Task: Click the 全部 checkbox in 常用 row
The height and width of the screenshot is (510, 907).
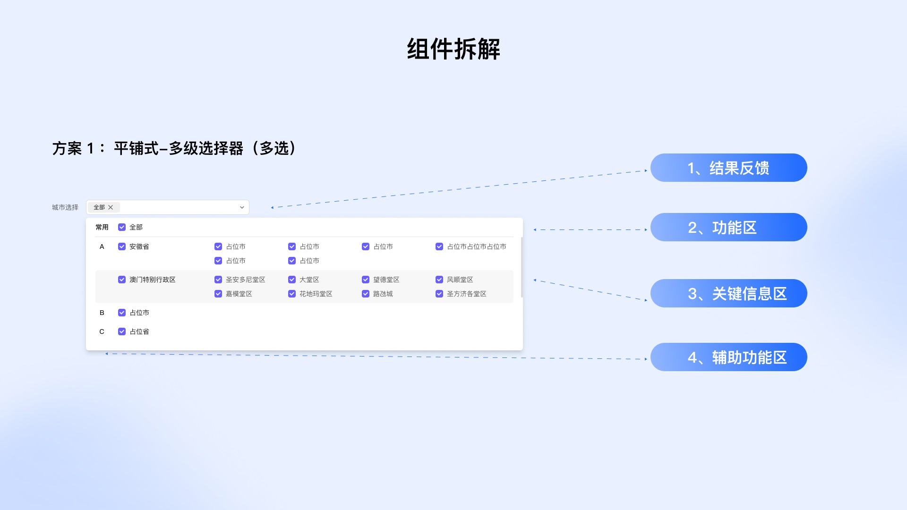Action: [x=123, y=227]
